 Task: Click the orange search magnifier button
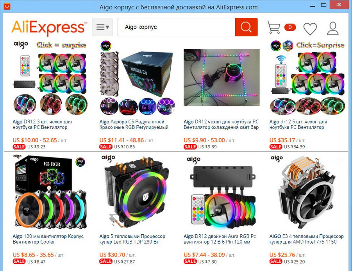[x=246, y=27]
